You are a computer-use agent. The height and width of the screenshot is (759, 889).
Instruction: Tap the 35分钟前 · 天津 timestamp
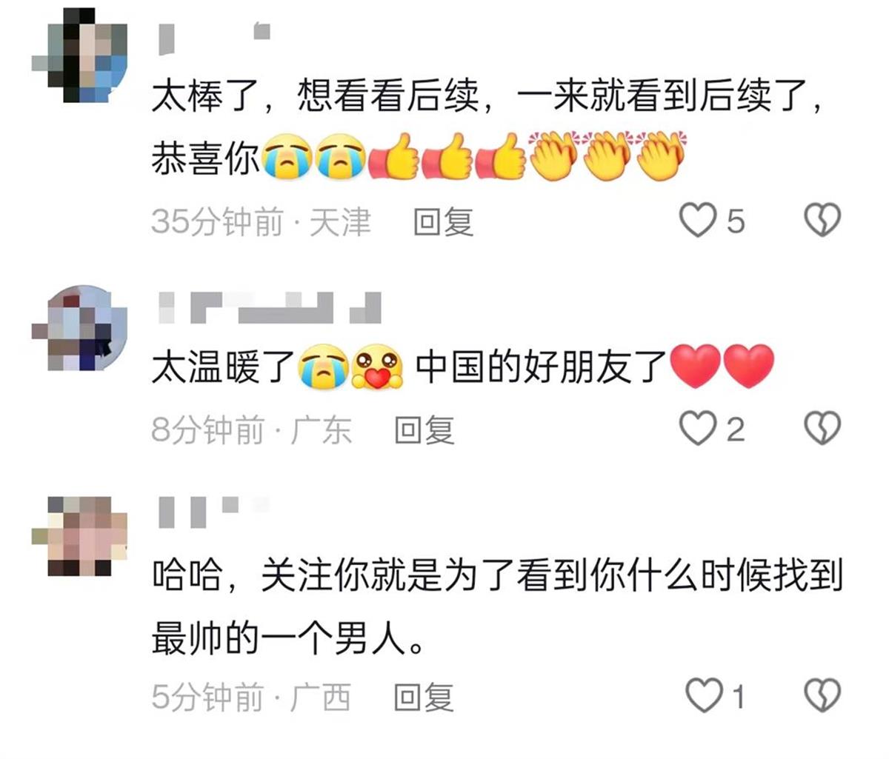coord(261,221)
